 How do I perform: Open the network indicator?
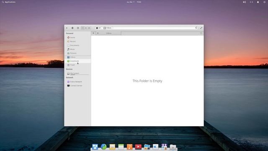click(251, 2)
